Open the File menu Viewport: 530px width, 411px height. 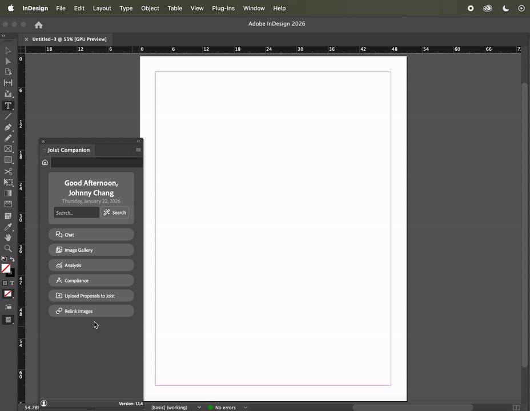(x=61, y=9)
